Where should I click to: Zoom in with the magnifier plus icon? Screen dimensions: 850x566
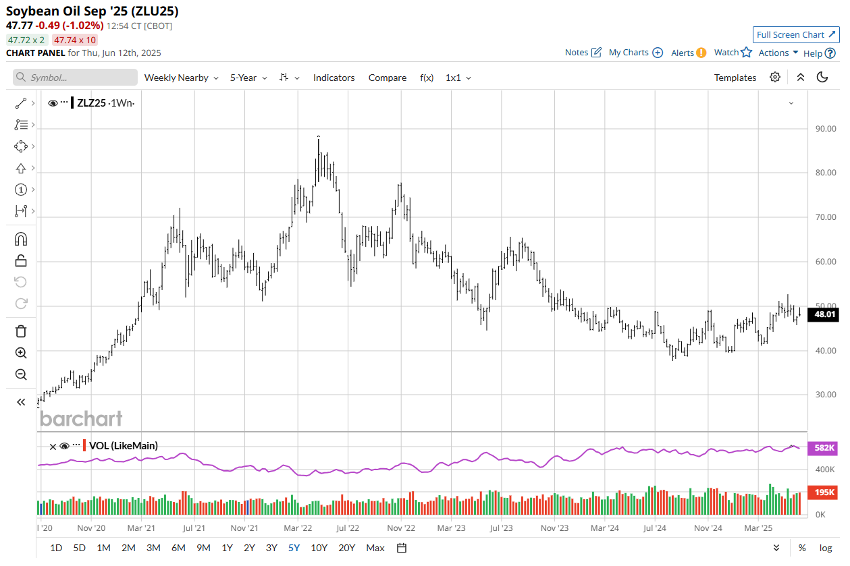coord(21,353)
